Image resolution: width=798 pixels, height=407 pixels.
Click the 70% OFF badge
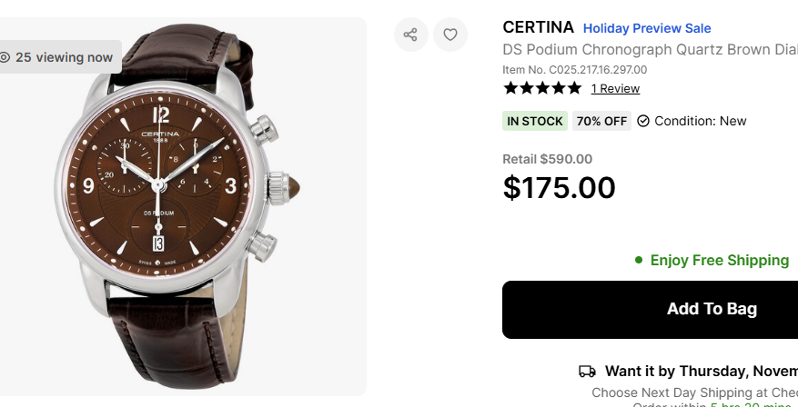click(601, 121)
